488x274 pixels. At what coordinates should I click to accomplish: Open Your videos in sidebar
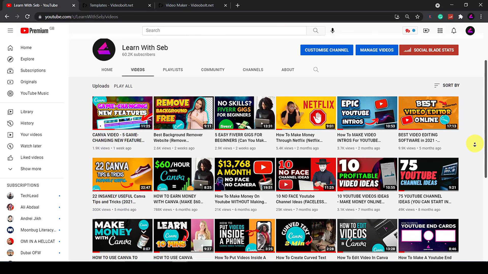click(32, 134)
